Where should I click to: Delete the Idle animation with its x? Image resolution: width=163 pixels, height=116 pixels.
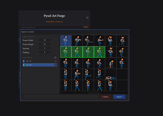[55, 61]
